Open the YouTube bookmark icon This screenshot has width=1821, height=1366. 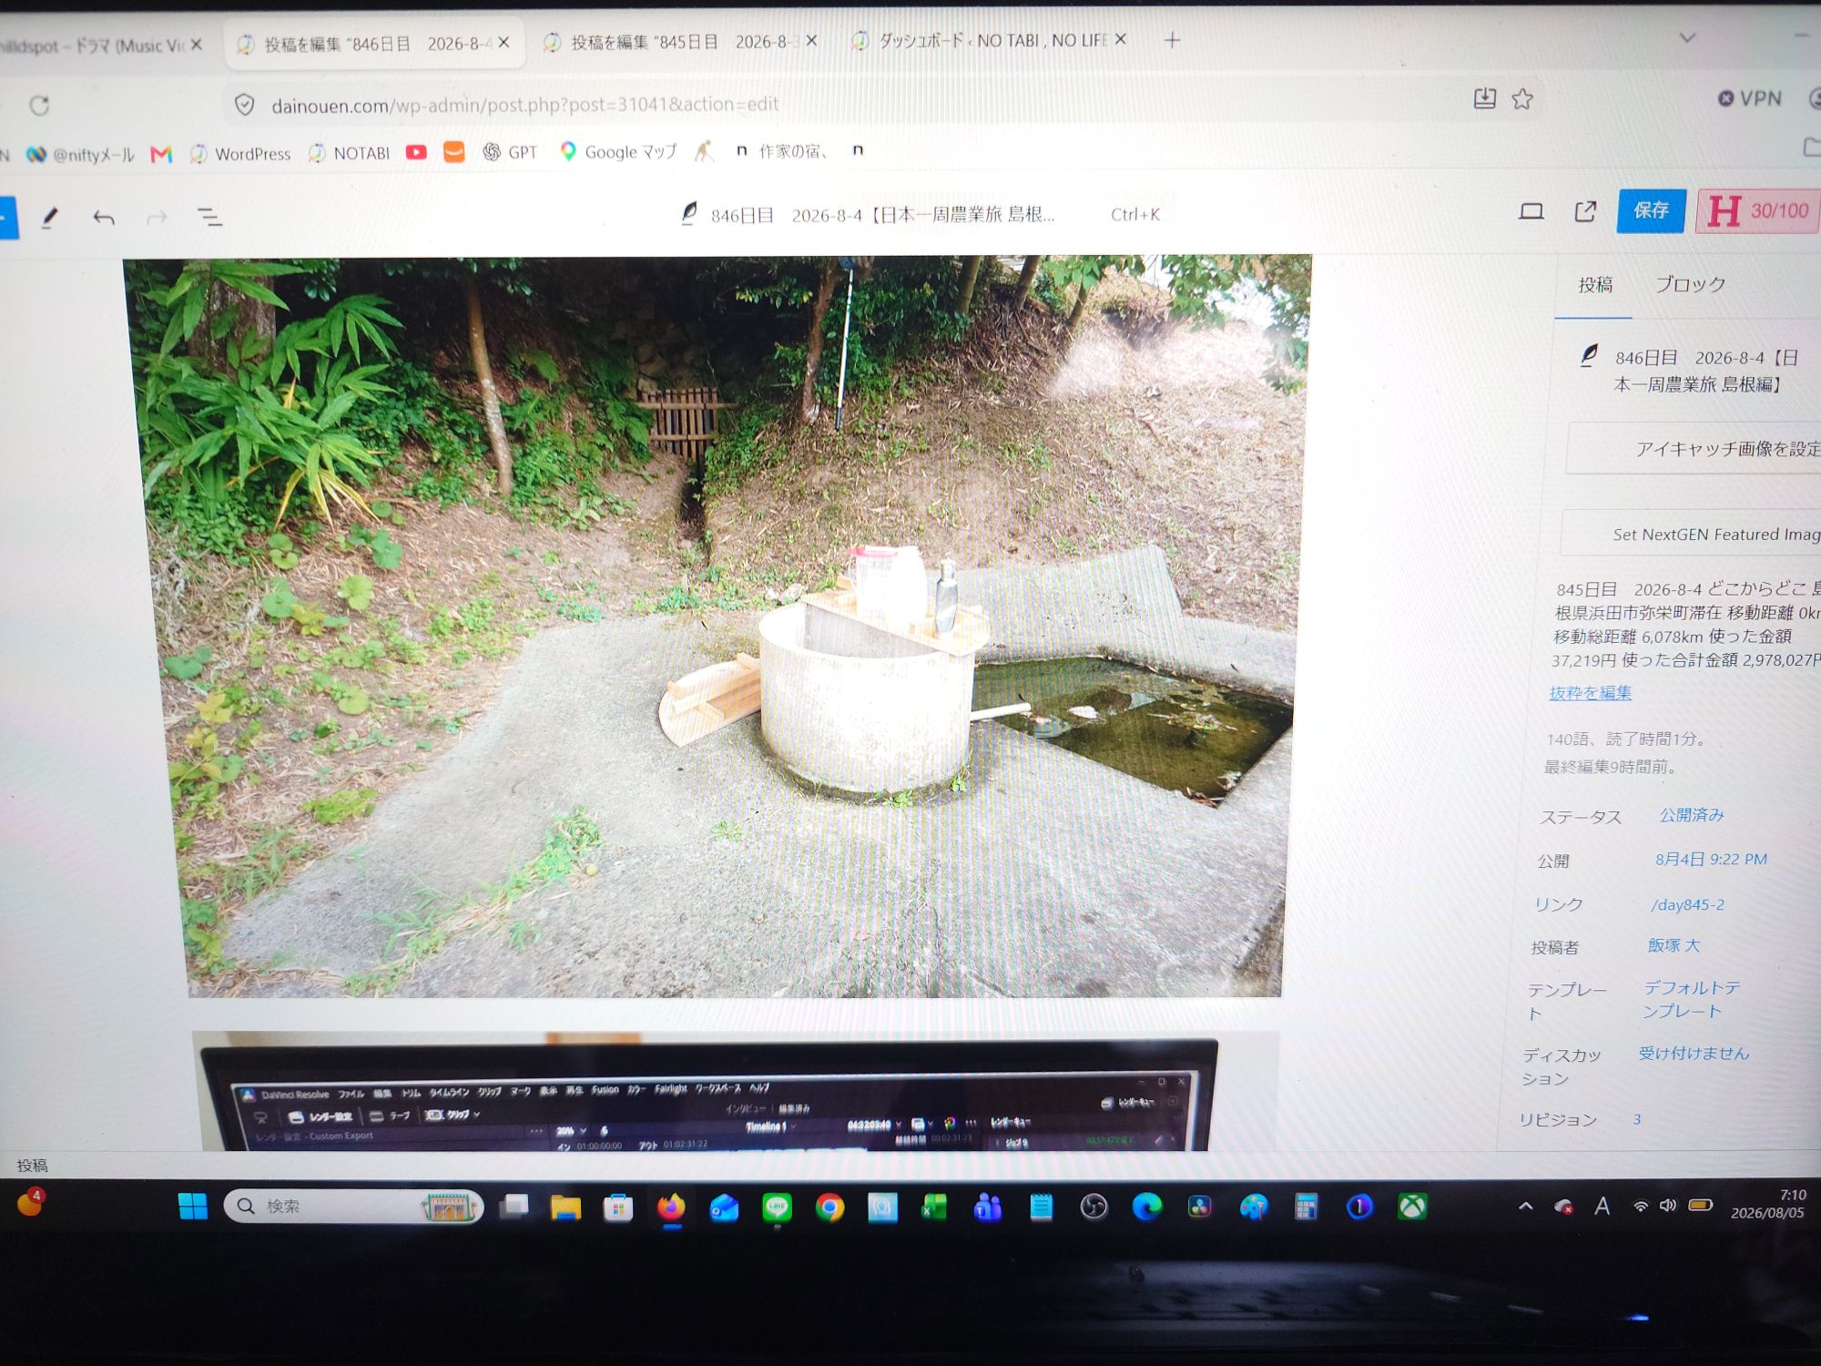(416, 152)
